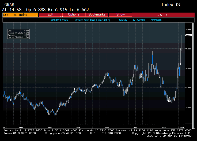This screenshot has height=141, width=197.
Task: Click the Hi 6.915 high value
Action: [x=58, y=10]
